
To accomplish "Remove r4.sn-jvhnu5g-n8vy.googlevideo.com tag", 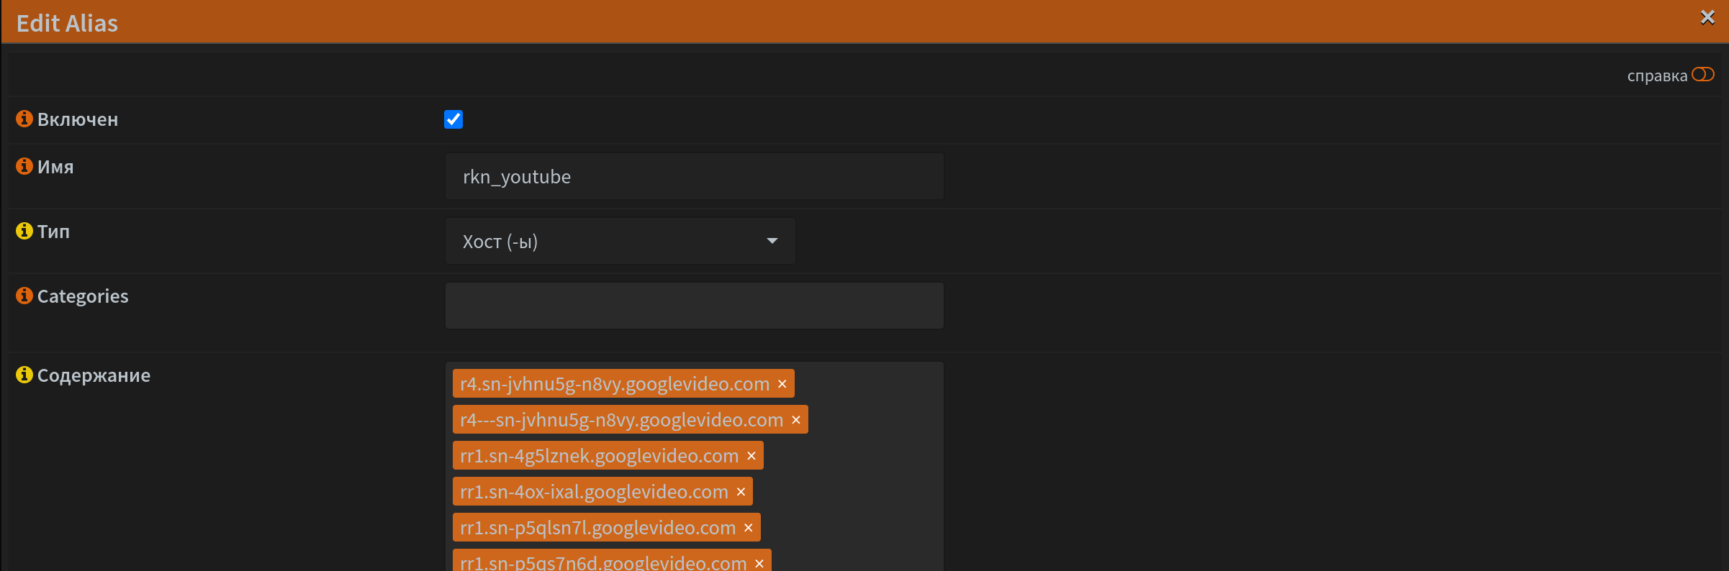I will click(x=782, y=384).
